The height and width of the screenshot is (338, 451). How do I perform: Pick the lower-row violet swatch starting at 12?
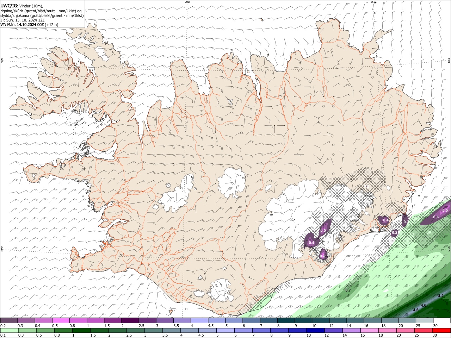pyautogui.click(x=334, y=330)
